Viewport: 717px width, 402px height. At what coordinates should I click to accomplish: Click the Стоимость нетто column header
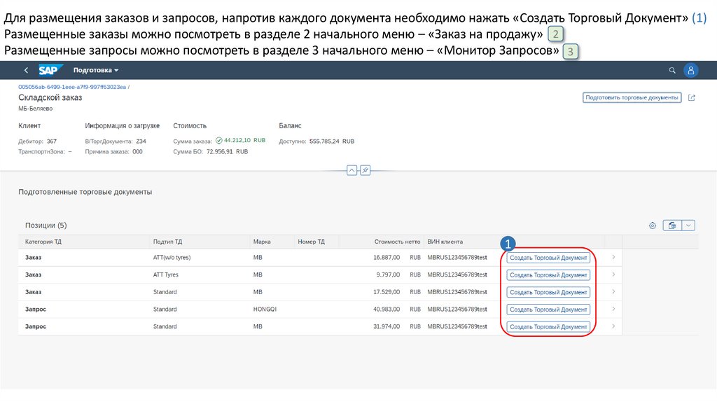tap(397, 242)
